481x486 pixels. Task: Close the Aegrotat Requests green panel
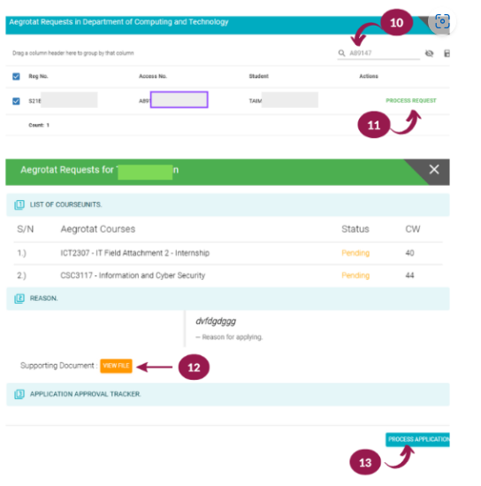click(434, 169)
